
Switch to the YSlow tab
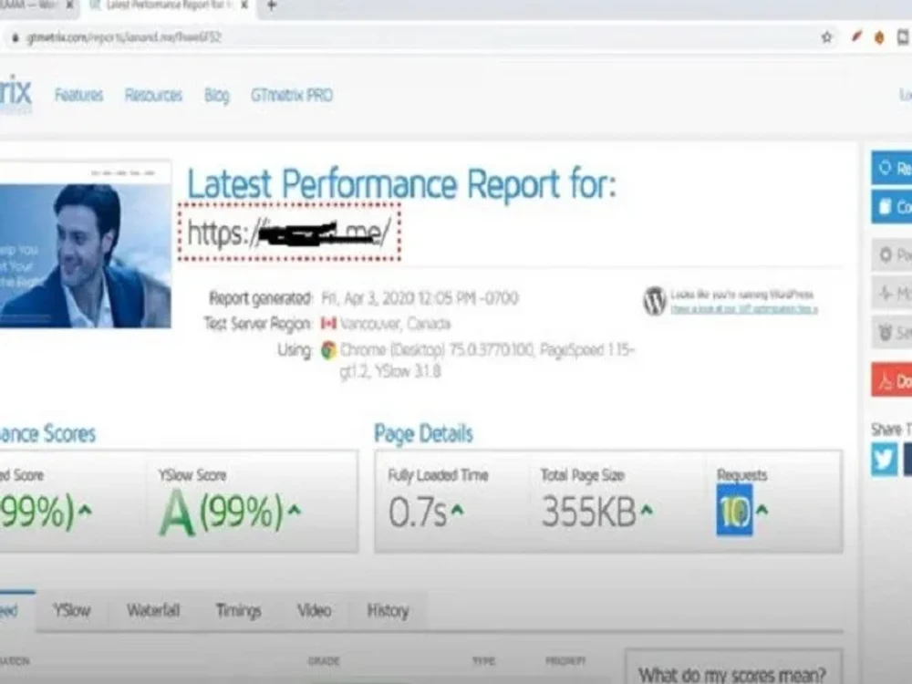tap(72, 610)
